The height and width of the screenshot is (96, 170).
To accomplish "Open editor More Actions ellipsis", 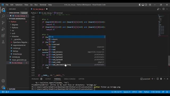I will point(167,9).
